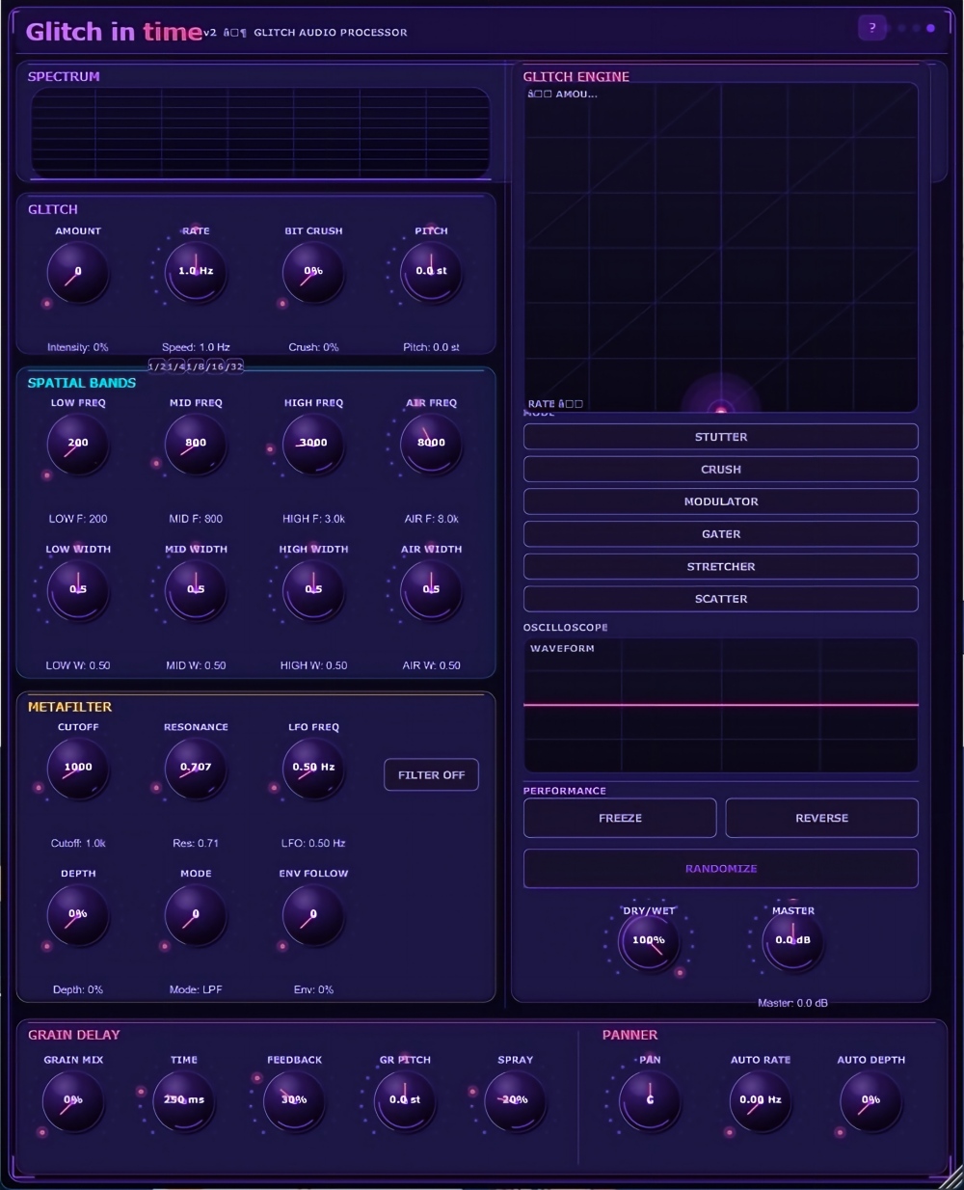
Task: Choose the MODULATOR glitch mode
Action: tap(721, 501)
